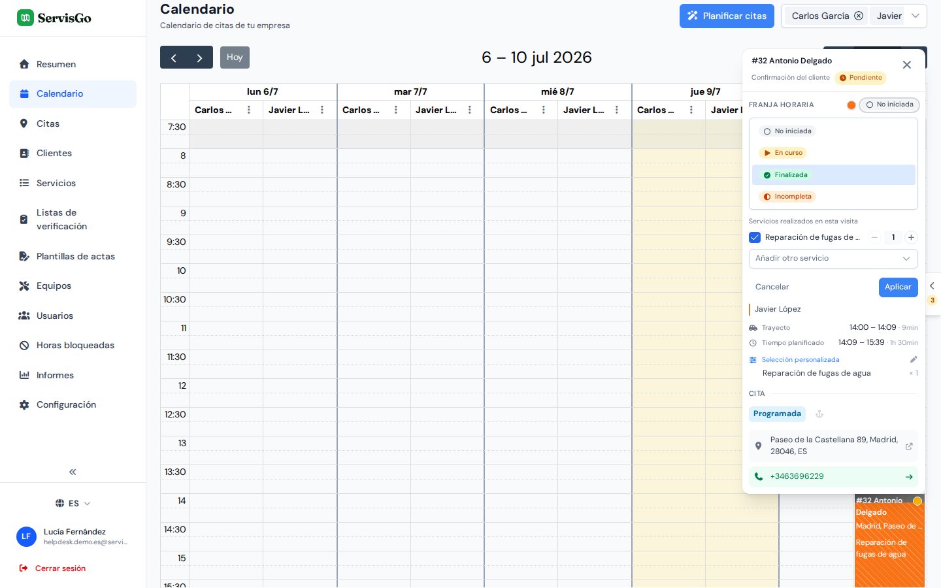Apply the status change with Aplicar

click(898, 287)
